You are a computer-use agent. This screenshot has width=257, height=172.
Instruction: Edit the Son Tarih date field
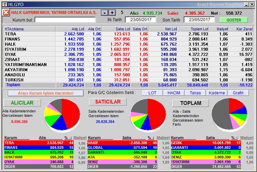pyautogui.click(x=199, y=20)
